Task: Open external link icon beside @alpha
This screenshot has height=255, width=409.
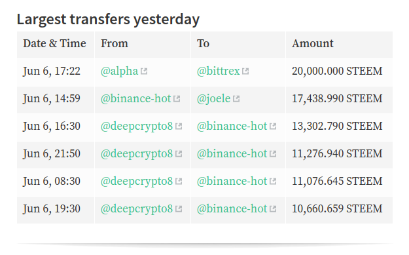Action: (x=144, y=71)
